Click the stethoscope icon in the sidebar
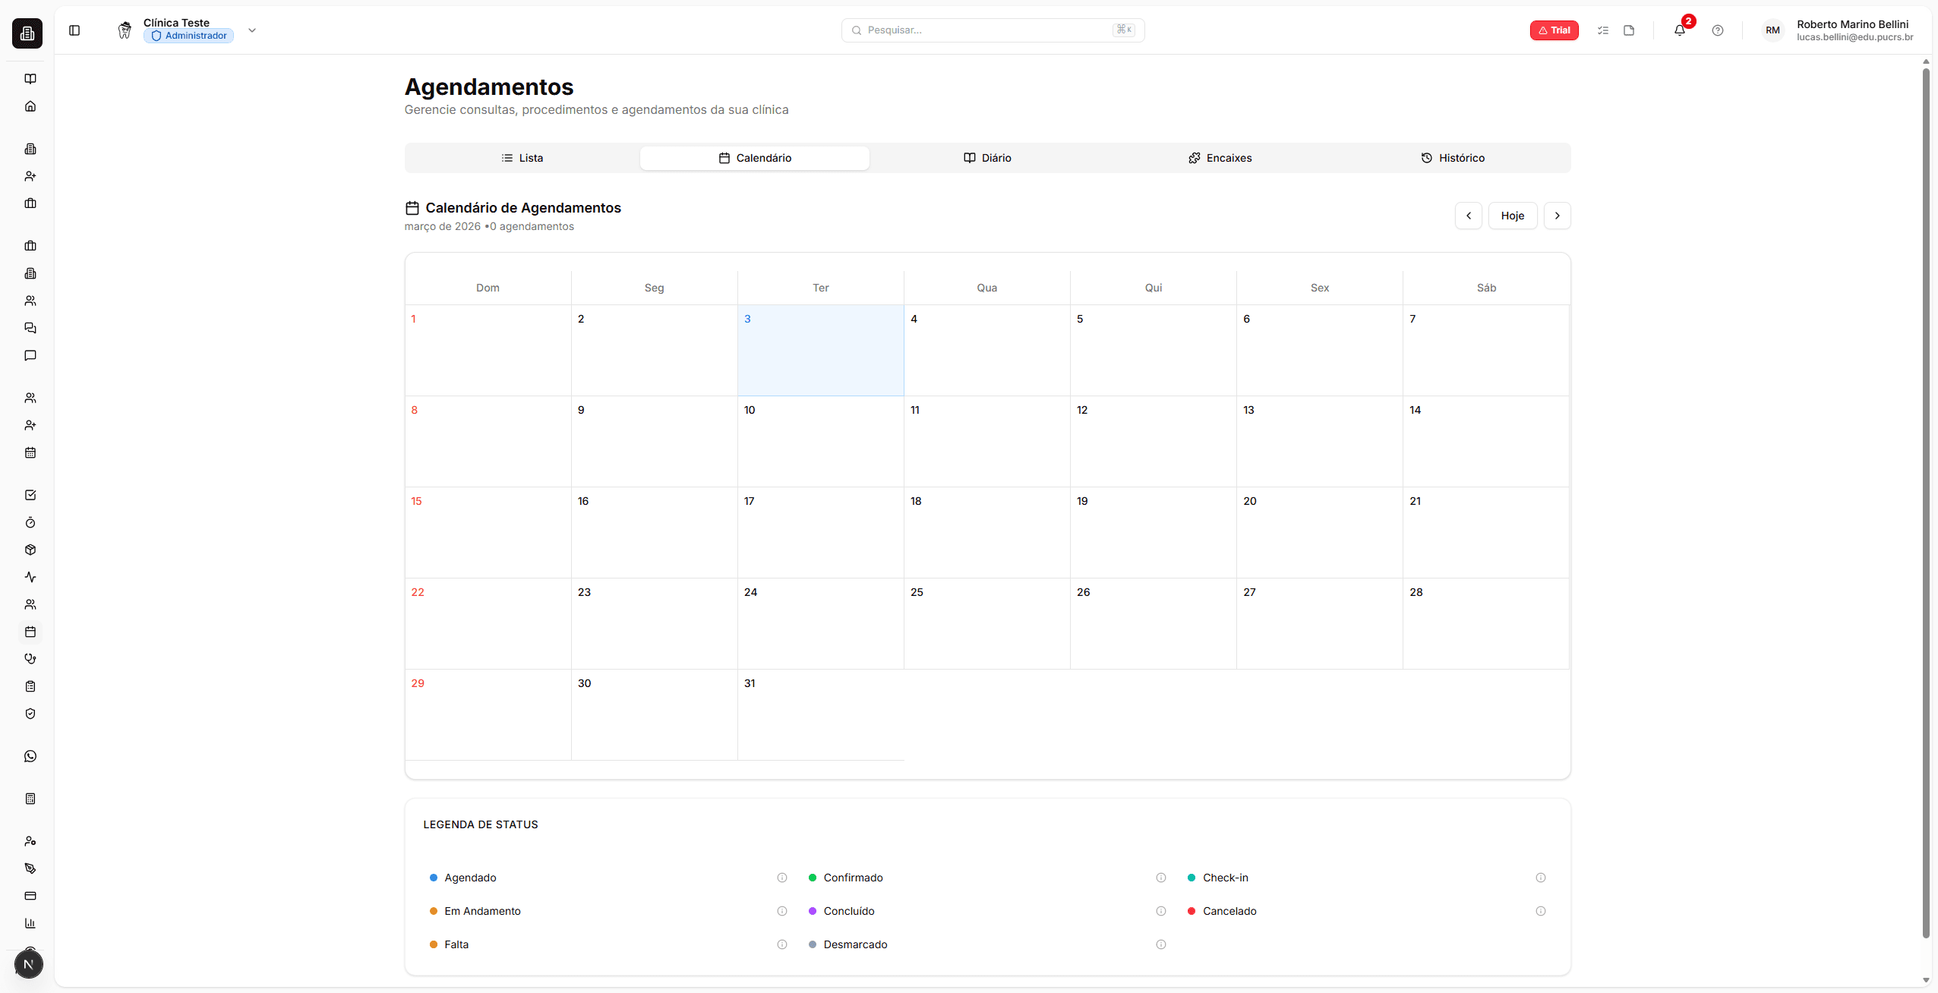 click(30, 658)
